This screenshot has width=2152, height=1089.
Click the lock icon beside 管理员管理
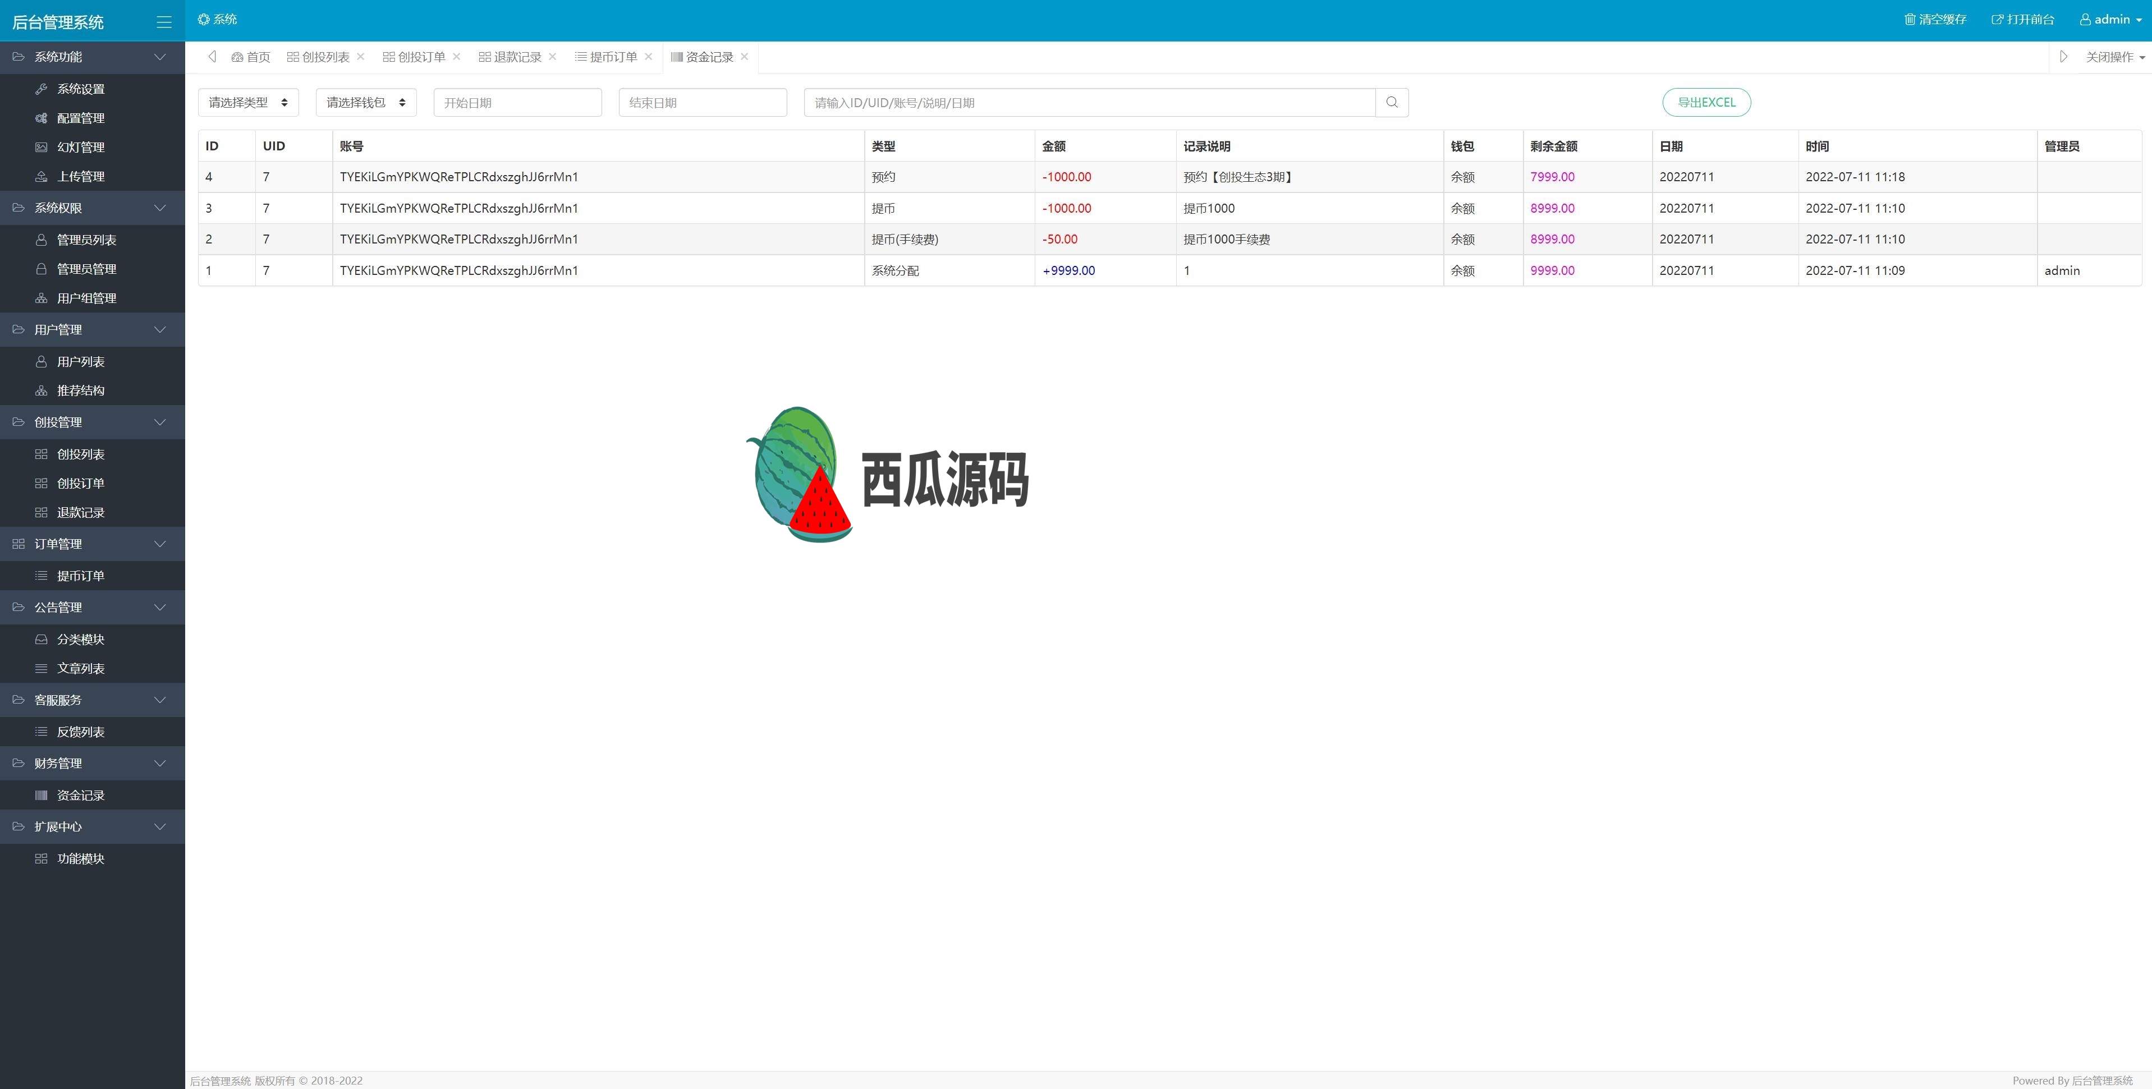[x=41, y=269]
